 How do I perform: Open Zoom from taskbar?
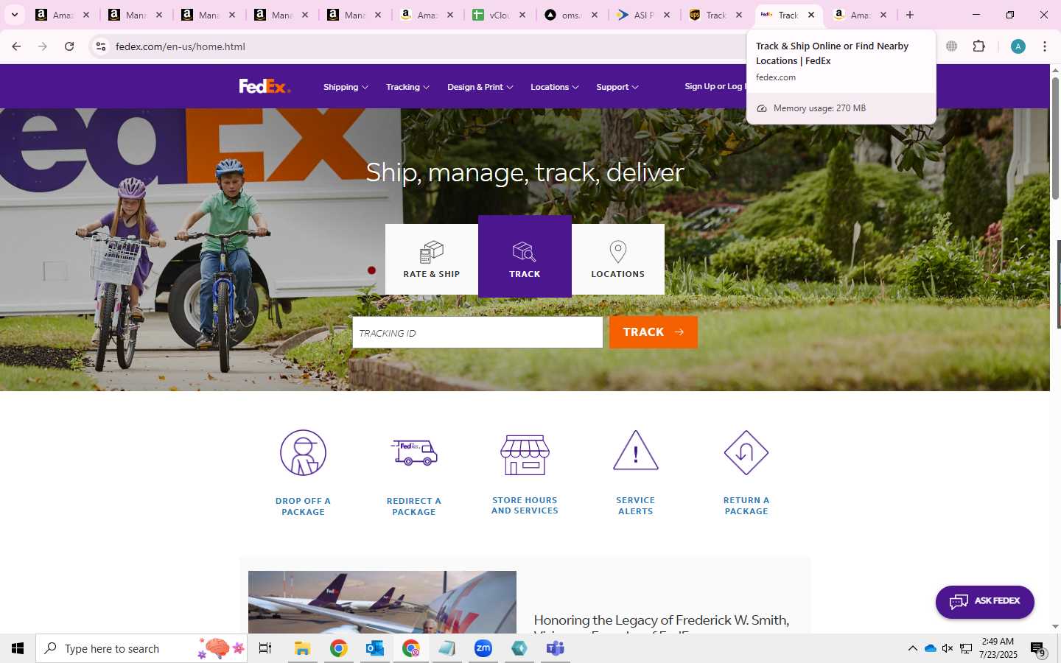483,648
